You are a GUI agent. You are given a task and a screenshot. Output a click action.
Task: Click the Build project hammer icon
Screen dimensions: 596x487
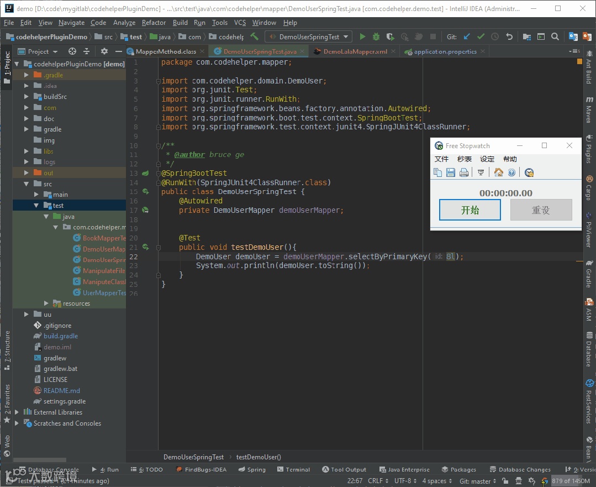coord(254,37)
